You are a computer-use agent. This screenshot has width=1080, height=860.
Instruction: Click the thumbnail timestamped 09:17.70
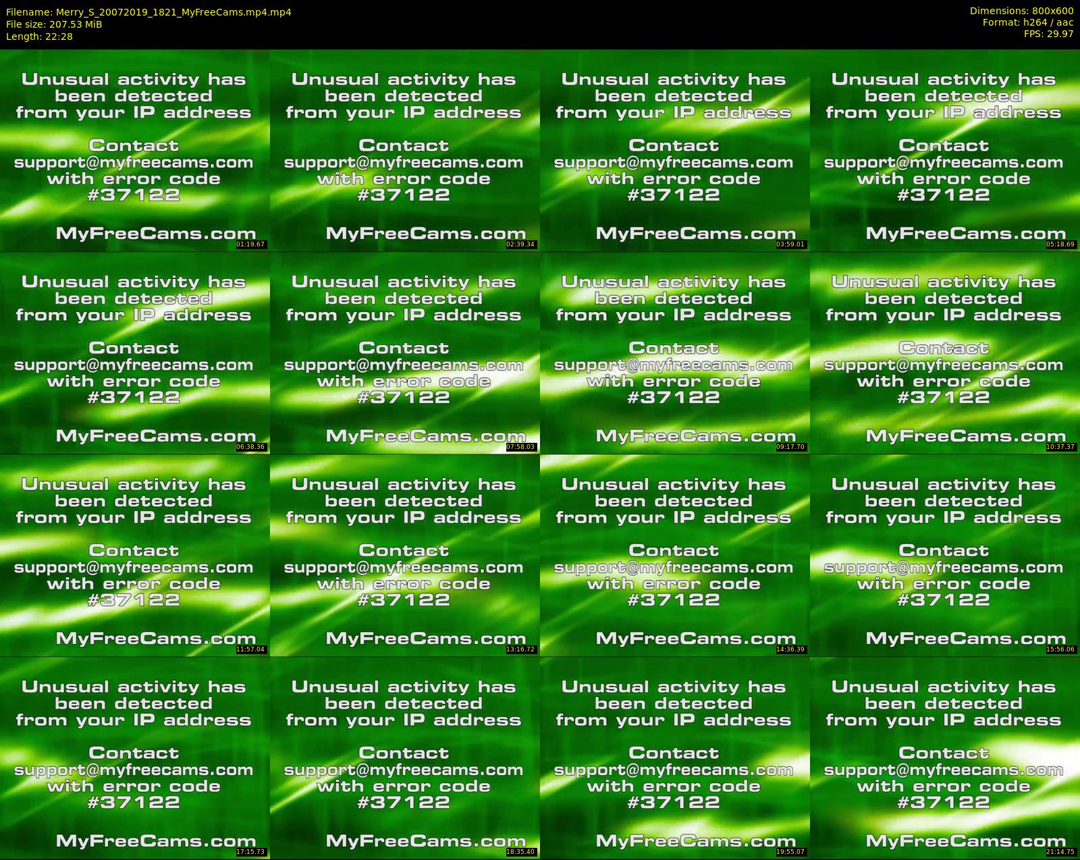[675, 353]
